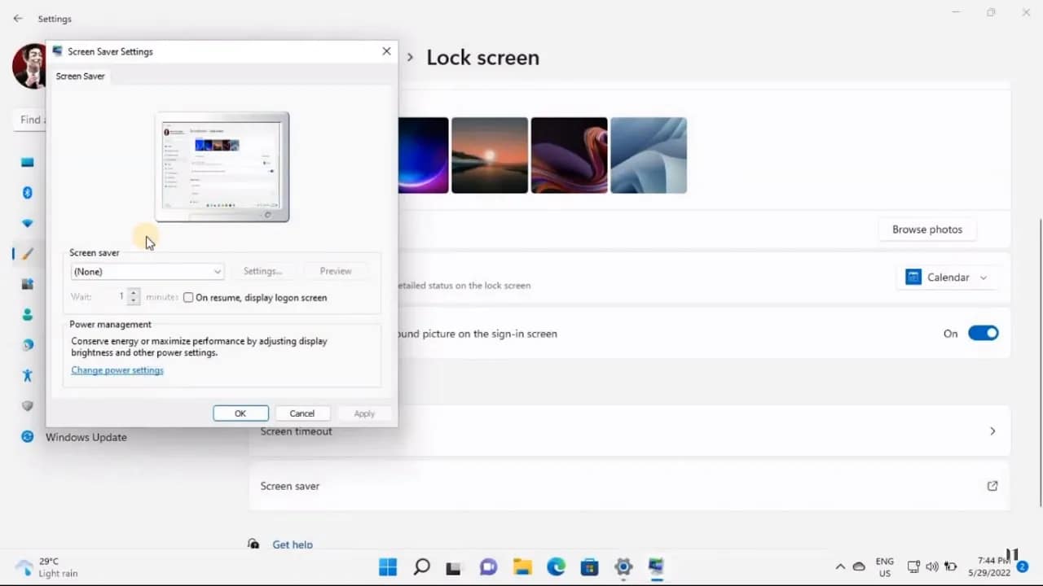This screenshot has width=1043, height=586.
Task: Turn off the sign-in screen picture toggle
Action: pyautogui.click(x=984, y=333)
